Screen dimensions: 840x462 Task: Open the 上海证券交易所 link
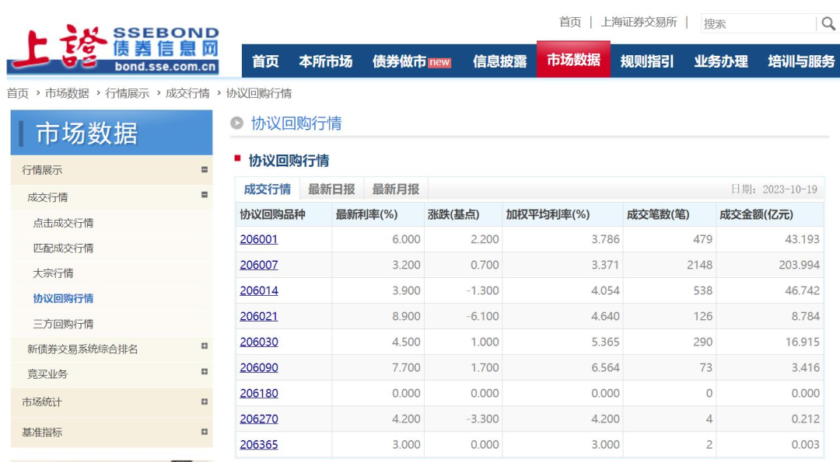click(x=639, y=22)
